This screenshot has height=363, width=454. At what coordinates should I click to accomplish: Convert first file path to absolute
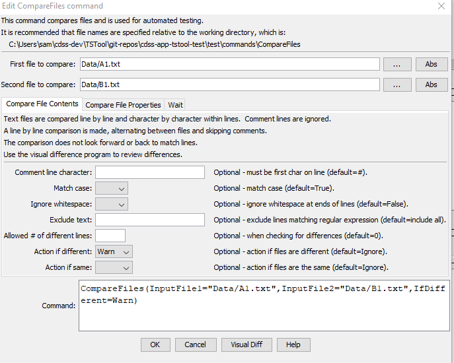click(432, 64)
